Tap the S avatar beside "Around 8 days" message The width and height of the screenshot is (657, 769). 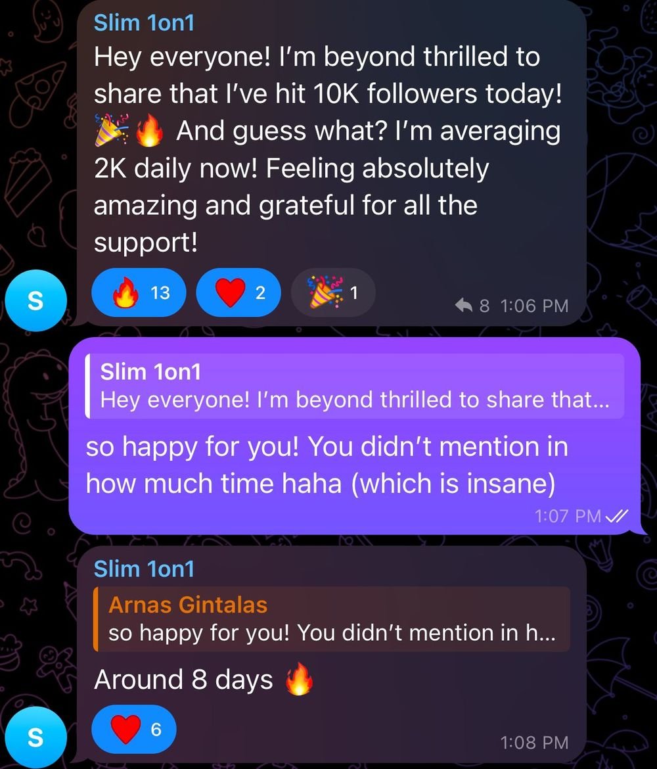click(x=35, y=737)
